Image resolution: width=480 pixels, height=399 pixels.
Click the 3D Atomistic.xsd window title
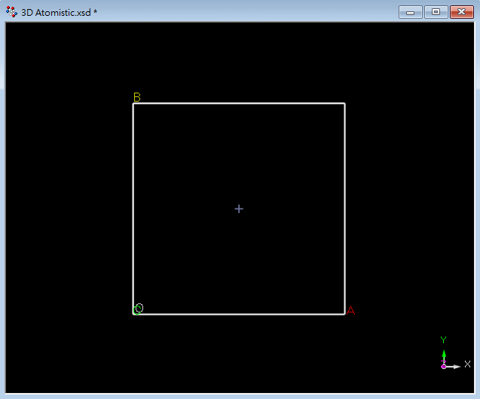59,13
